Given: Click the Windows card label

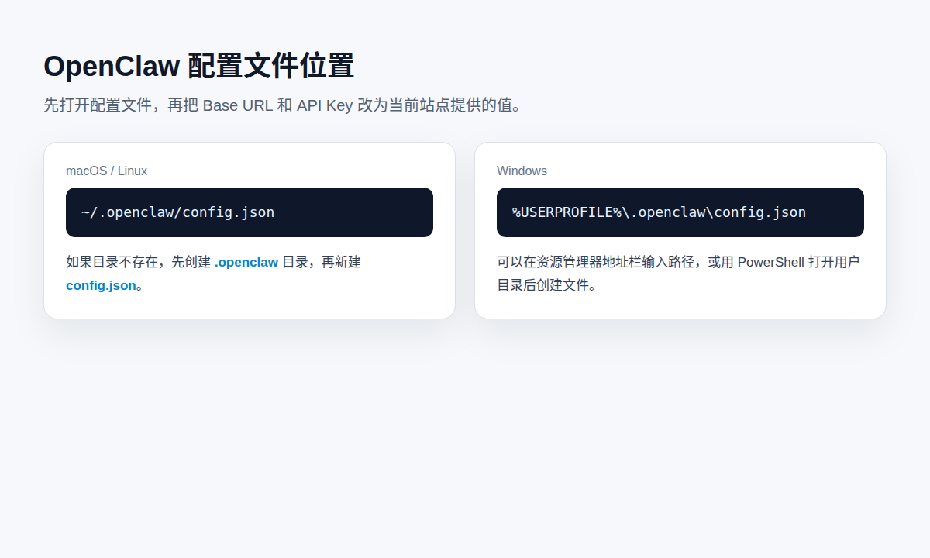Looking at the screenshot, I should point(522,170).
